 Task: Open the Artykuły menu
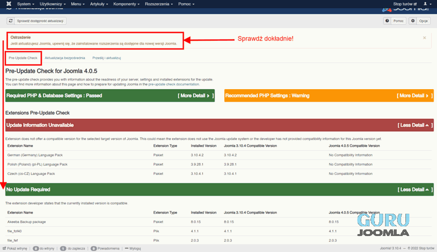[x=99, y=4]
